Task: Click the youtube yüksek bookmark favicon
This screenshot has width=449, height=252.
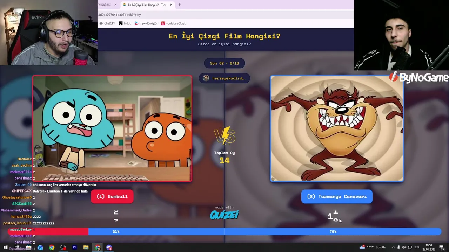Action: pos(163,23)
